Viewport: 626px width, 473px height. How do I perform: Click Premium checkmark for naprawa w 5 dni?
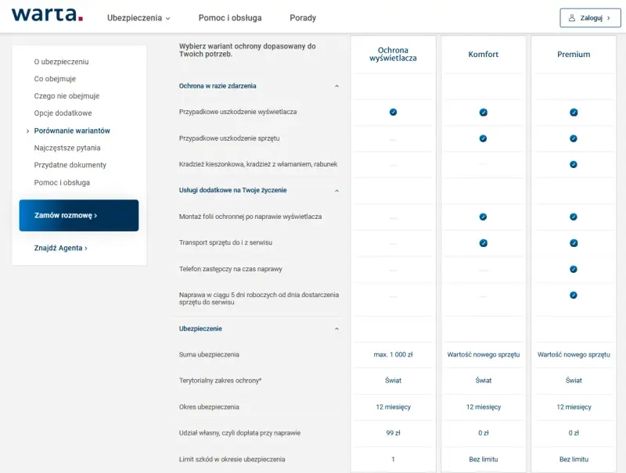tap(574, 295)
